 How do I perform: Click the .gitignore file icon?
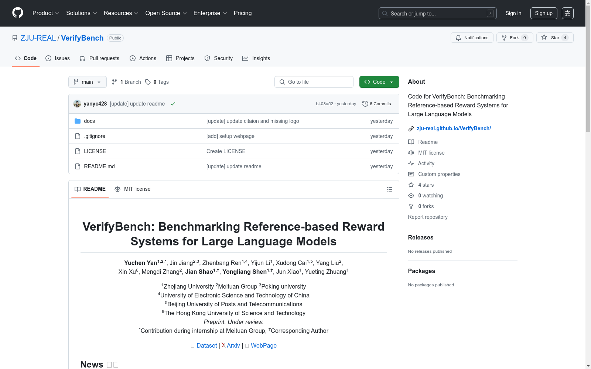click(78, 136)
